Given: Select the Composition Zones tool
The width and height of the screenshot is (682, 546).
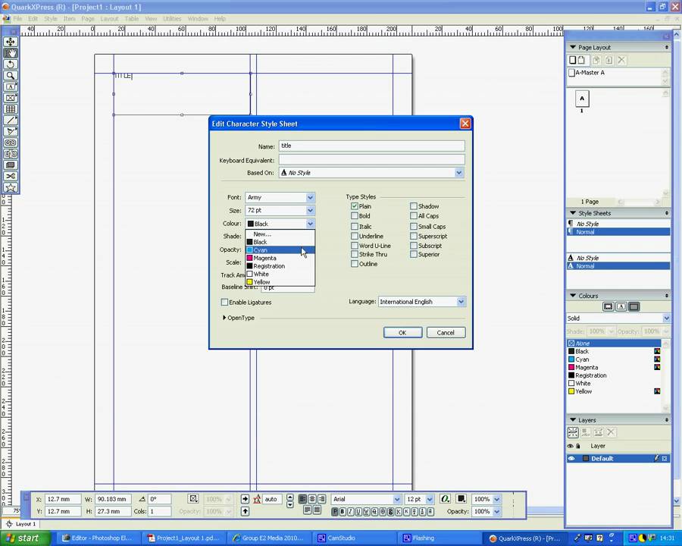Looking at the screenshot, I should 11,165.
